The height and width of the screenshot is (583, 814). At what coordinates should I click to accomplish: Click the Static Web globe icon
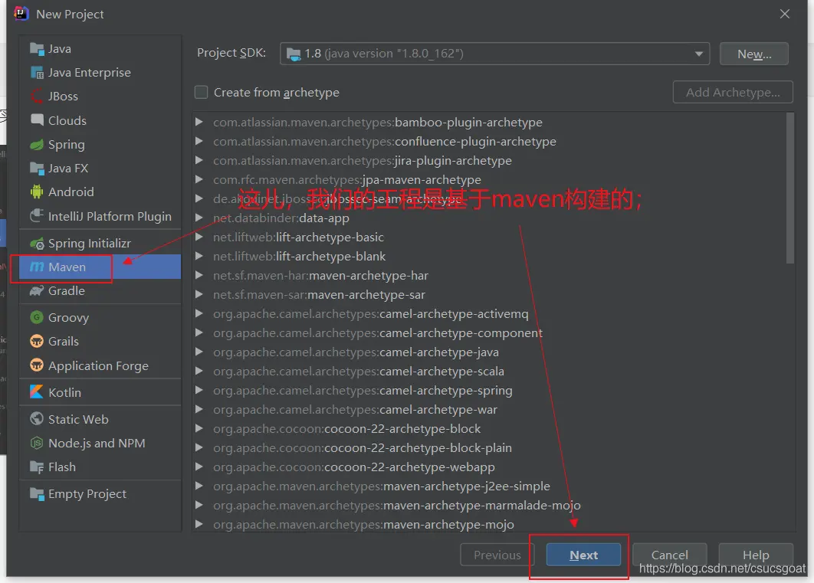pos(36,420)
